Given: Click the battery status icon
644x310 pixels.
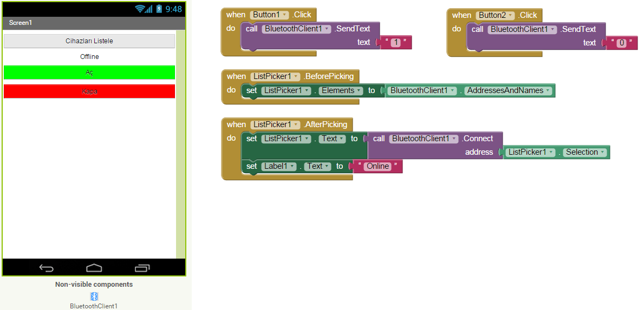Looking at the screenshot, I should coord(159,9).
